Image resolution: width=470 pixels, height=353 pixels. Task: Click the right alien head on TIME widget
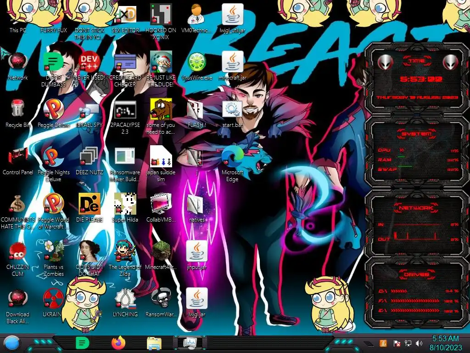tap(451, 62)
